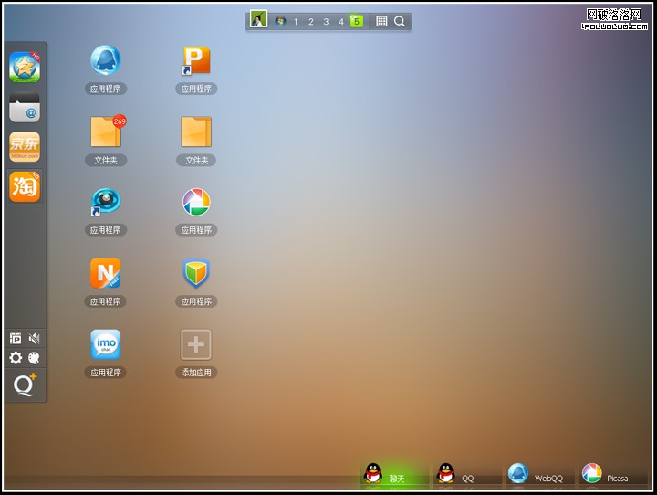The width and height of the screenshot is (657, 495).
Task: Open the blue-yellow shield security app
Action: tap(196, 272)
